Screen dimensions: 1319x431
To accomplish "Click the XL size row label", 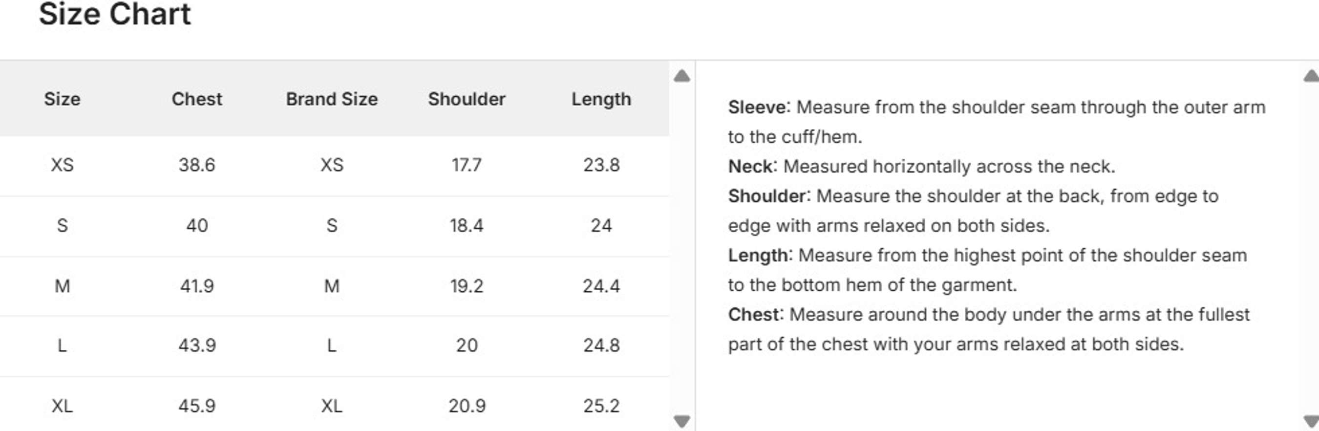I will (62, 406).
